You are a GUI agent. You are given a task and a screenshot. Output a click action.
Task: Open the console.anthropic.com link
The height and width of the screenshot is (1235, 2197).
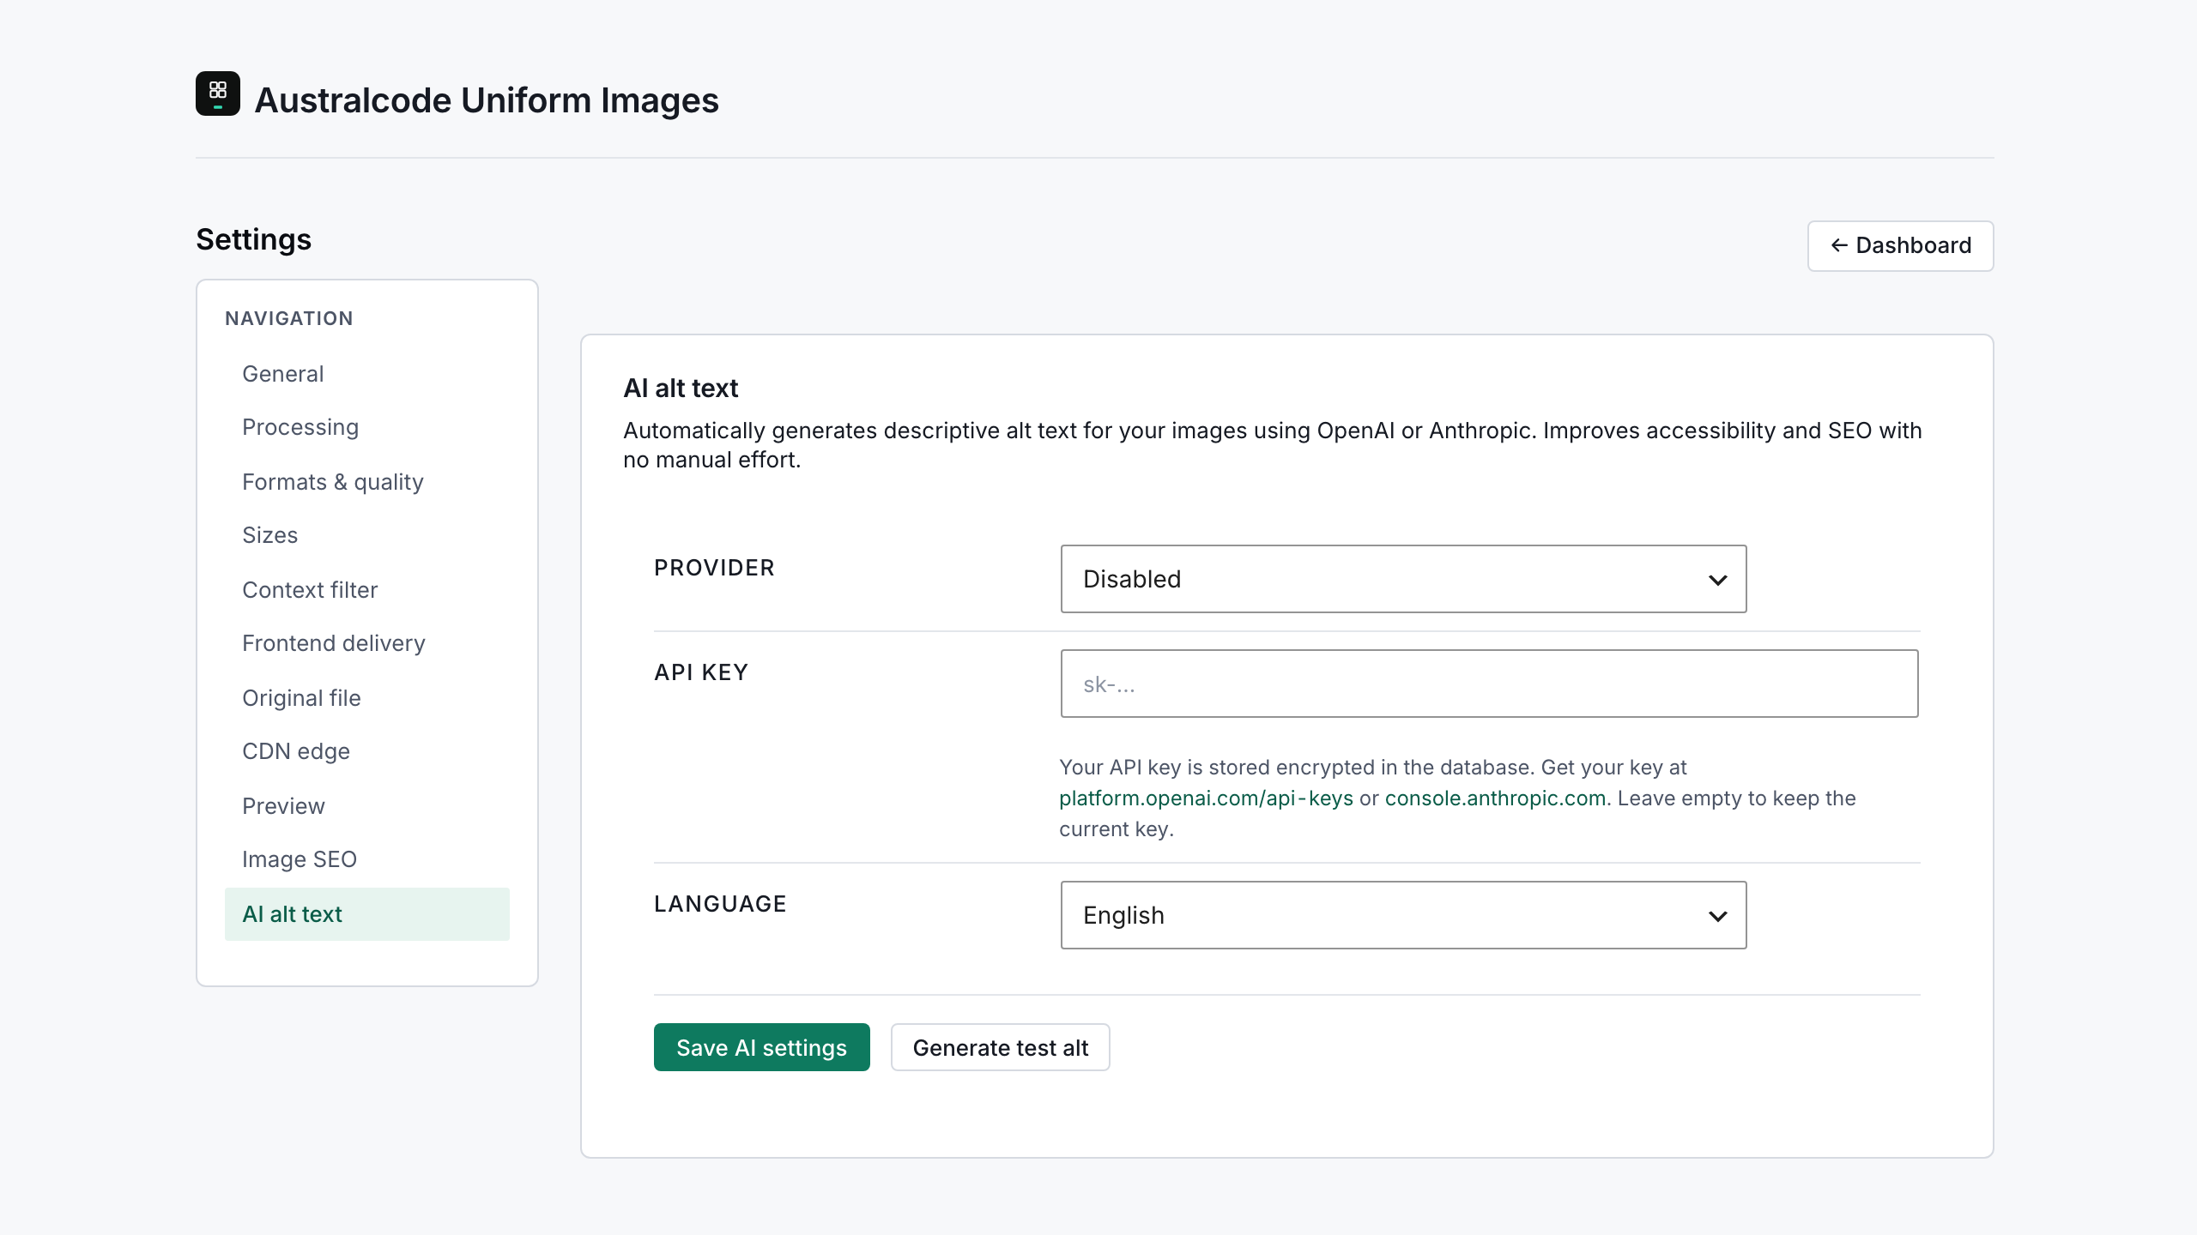1495,798
